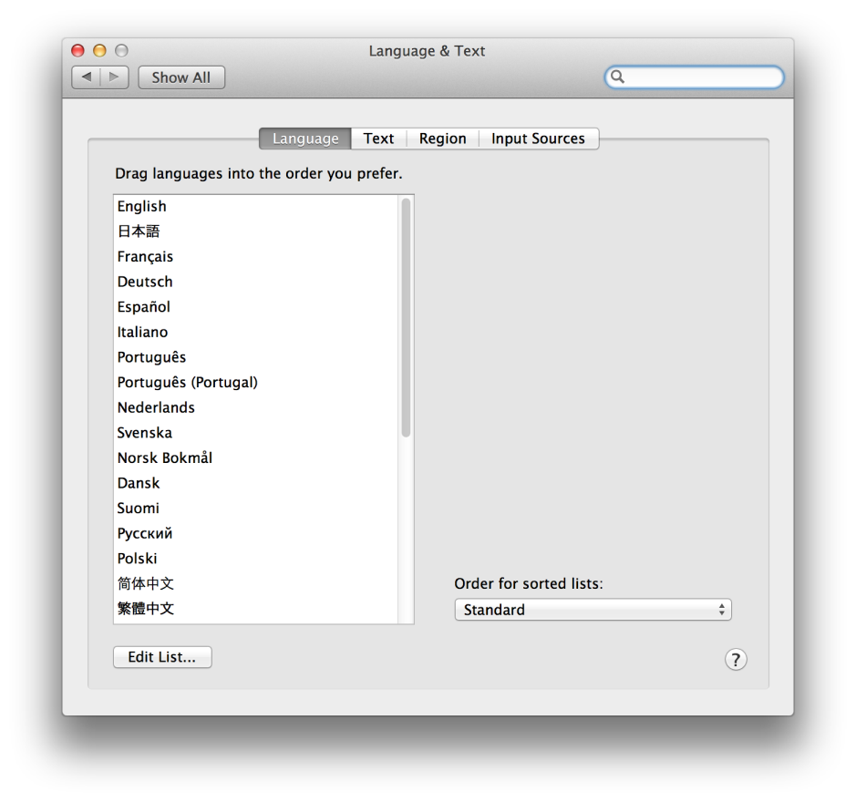Open Help via the question mark icon
This screenshot has width=856, height=802.
pyautogui.click(x=736, y=659)
